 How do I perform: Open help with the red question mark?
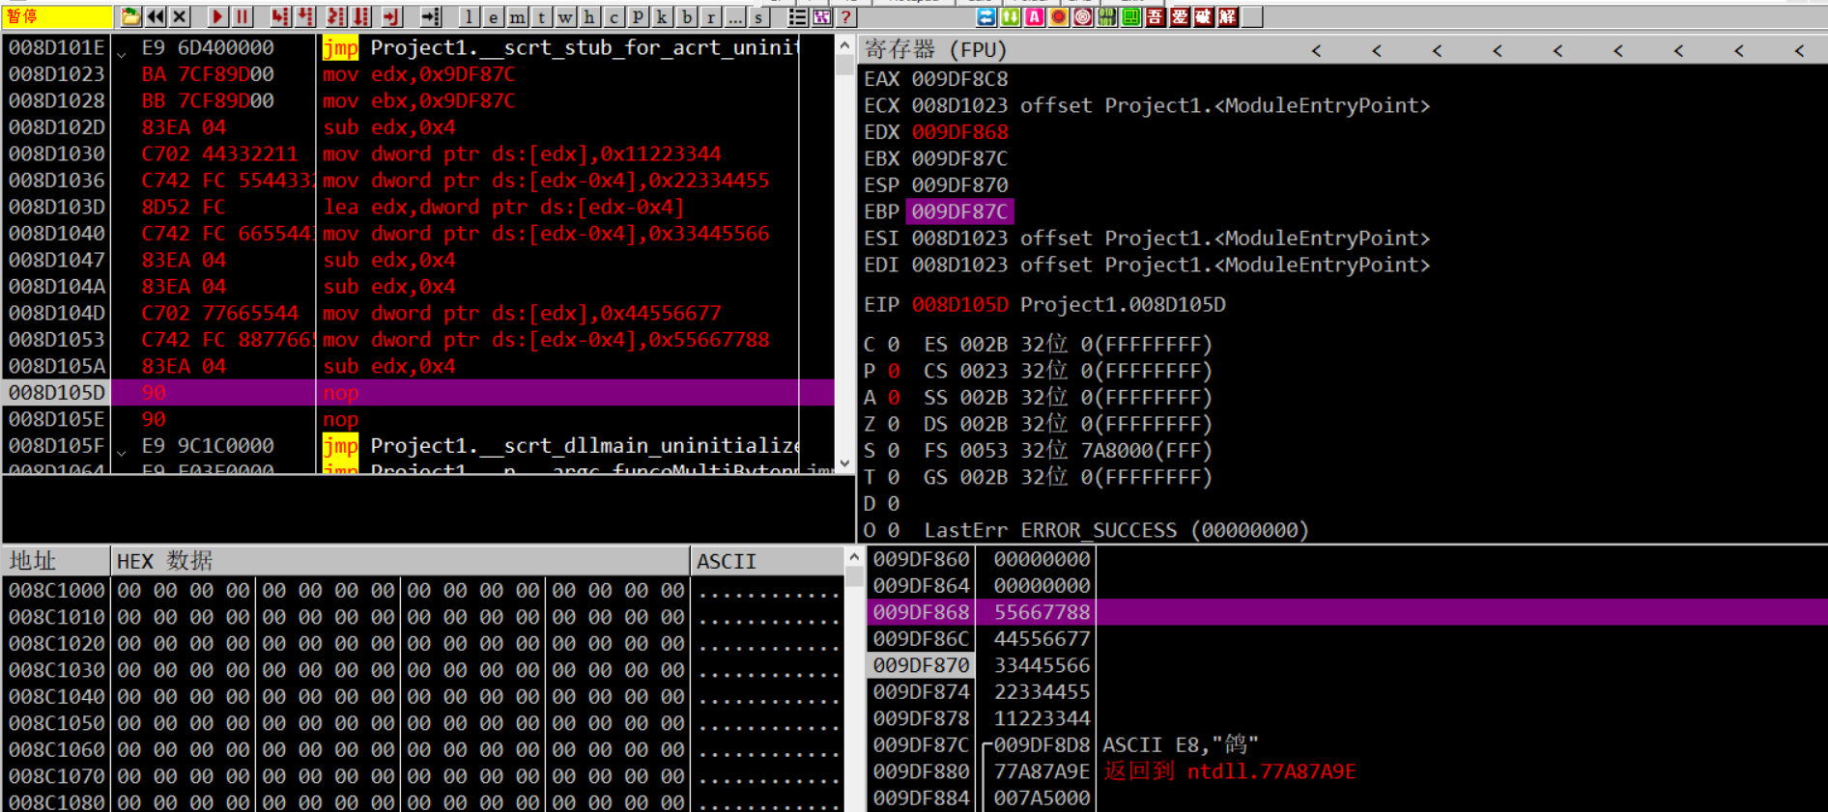point(845,16)
